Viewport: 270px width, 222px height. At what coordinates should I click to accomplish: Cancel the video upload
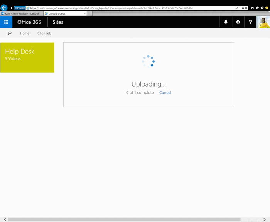click(x=165, y=93)
